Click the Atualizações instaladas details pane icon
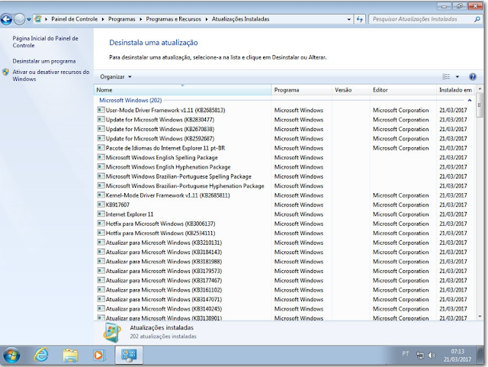Screen dimensions: 488x367 pos(112,333)
